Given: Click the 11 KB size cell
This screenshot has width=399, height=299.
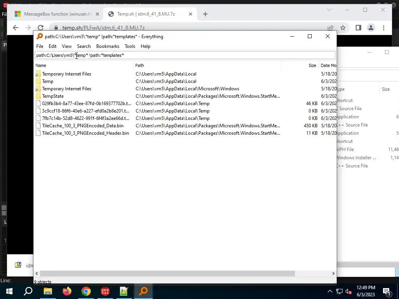Looking at the screenshot, I should pos(312,133).
